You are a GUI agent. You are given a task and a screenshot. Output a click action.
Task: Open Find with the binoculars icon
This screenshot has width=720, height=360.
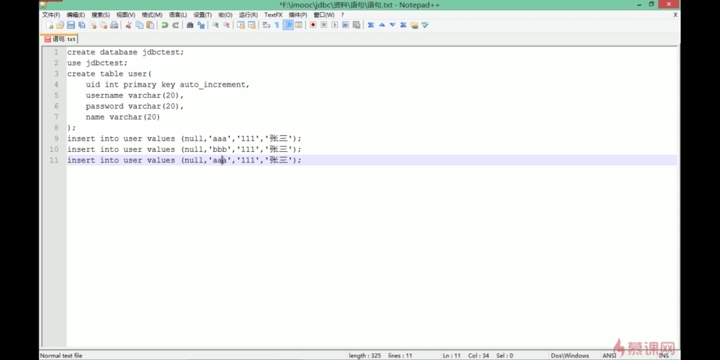click(x=189, y=25)
